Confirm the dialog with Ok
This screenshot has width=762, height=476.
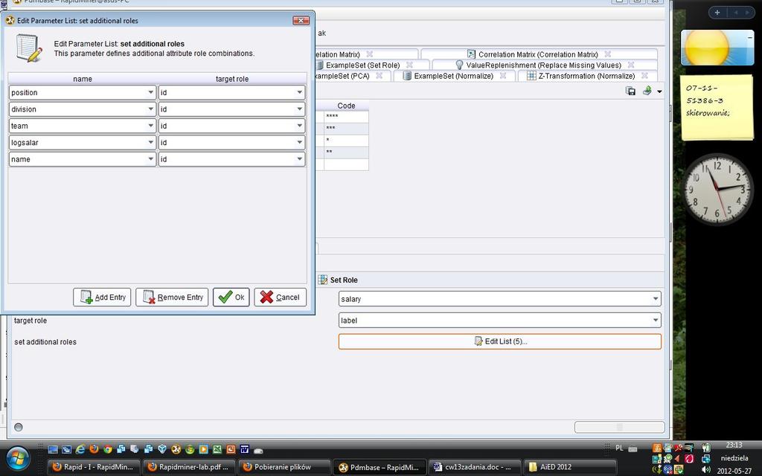pos(231,297)
